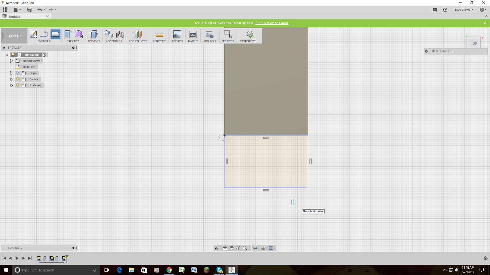Click the Windows search box
Viewport: 490px width, 275px height.
[x=56, y=270]
